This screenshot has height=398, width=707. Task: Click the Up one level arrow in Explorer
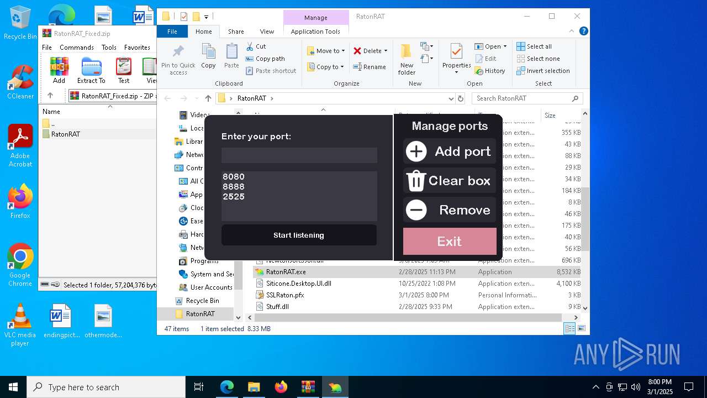[208, 98]
